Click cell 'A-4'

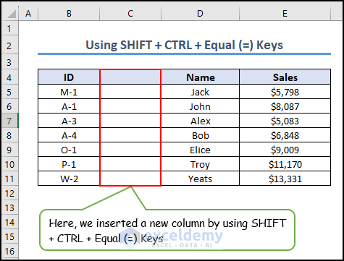[69, 135]
